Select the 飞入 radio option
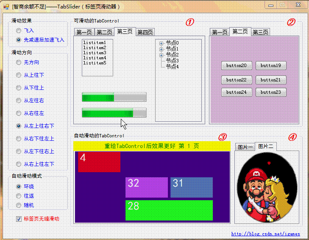Screen dimensions: 309x240 point(19,31)
